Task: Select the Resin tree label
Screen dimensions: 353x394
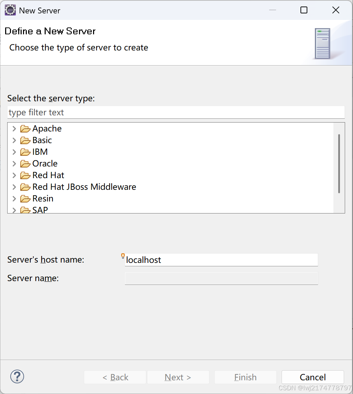Action: (x=43, y=199)
